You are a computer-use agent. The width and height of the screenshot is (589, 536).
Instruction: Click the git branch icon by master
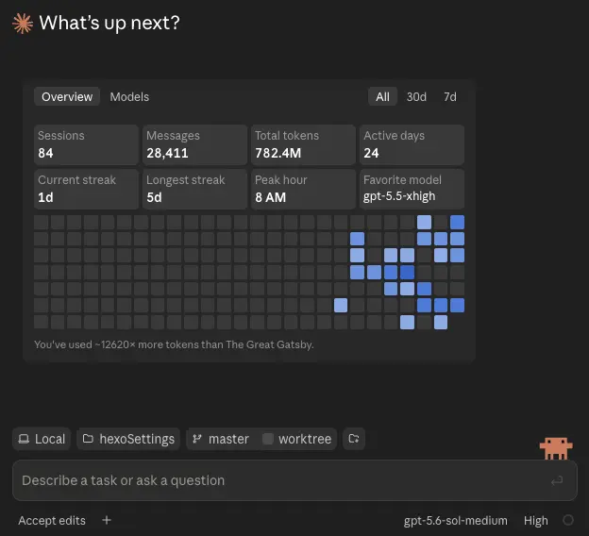[x=197, y=439]
